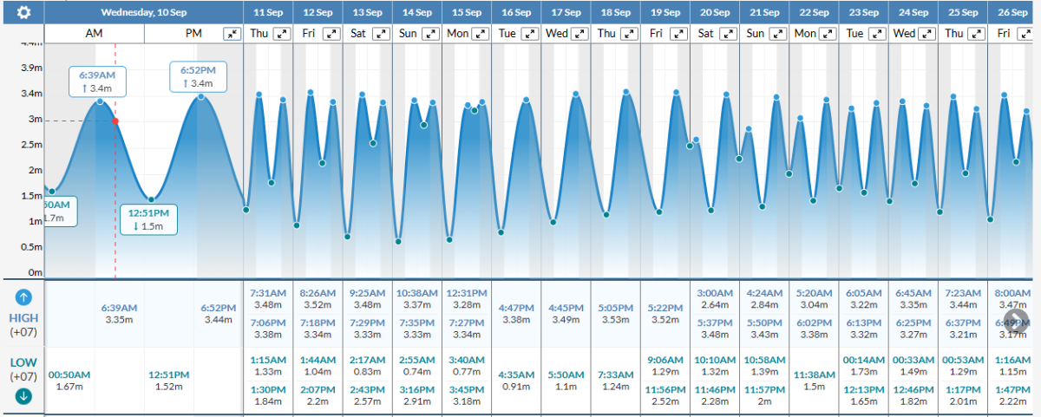
Task: Expand the Sat 20 Sep column
Action: [x=727, y=33]
